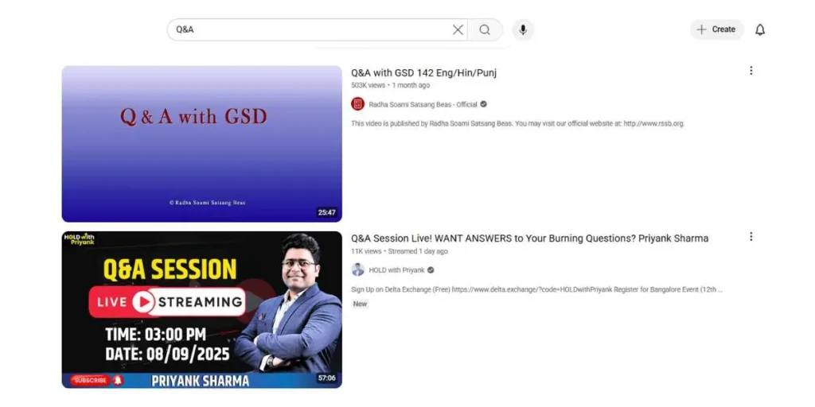Clear the Q&A search text
815x407 pixels.
458,29
